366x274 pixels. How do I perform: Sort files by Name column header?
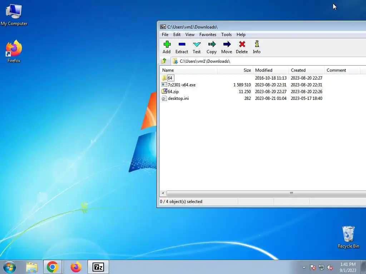point(189,70)
